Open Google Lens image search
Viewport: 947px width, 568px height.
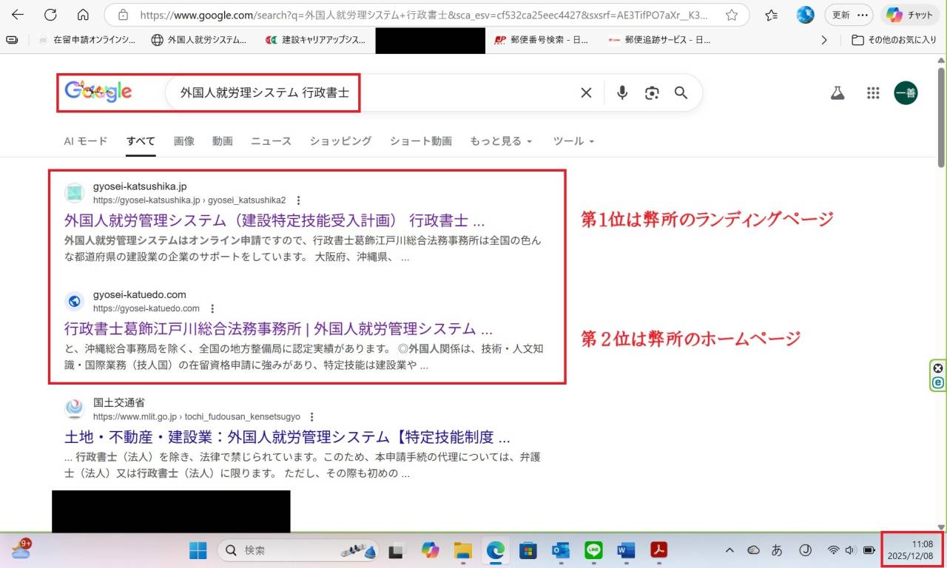652,92
